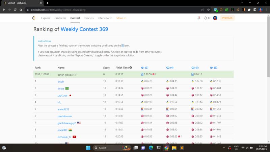Image resolution: width=270 pixels, height=152 pixels.
Task: Reload the page with refresh icon
Action: tap(15, 10)
